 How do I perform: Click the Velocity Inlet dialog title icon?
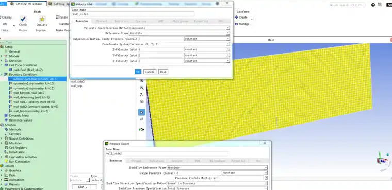[x=73, y=4]
